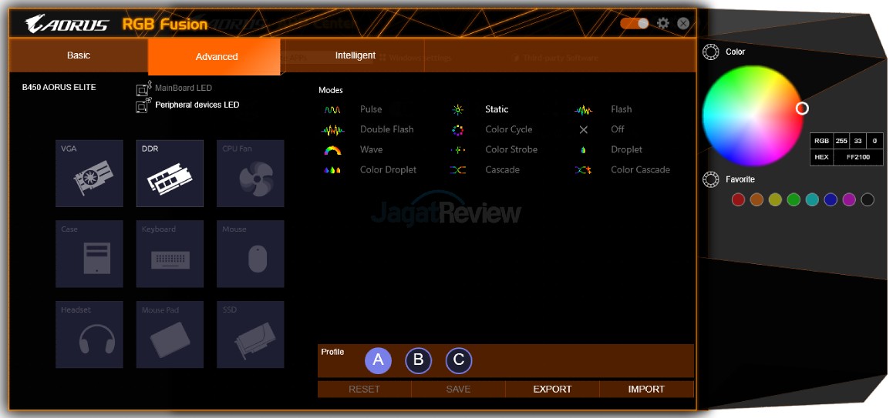Choose the teal favorite swatch

click(x=812, y=199)
